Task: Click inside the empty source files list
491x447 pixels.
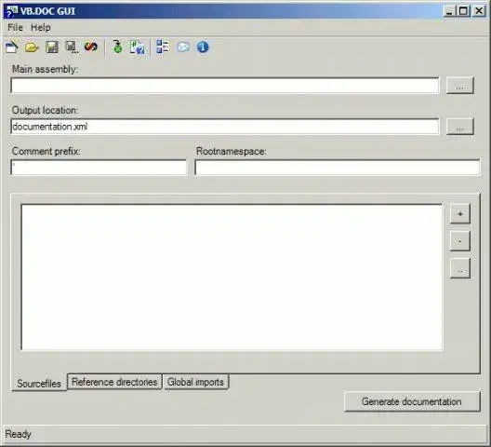Action: (x=232, y=277)
